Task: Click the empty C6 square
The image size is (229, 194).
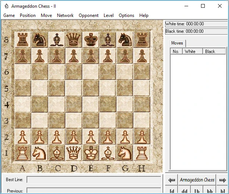Action: pos(57,72)
